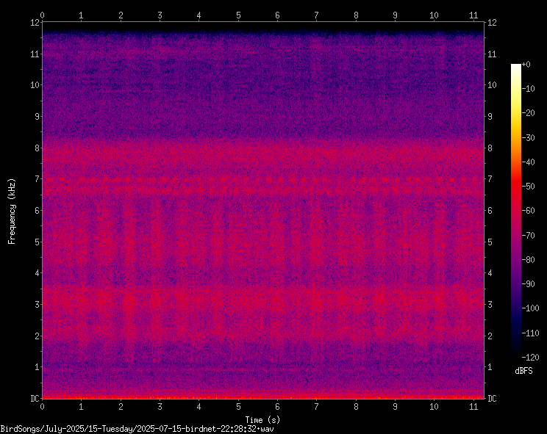This screenshot has width=547, height=434.
Task: Click the '5' tick on the bottom time axis
Action: point(238,407)
